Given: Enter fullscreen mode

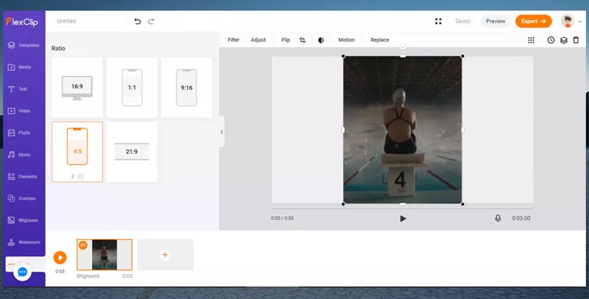Looking at the screenshot, I should pos(438,21).
